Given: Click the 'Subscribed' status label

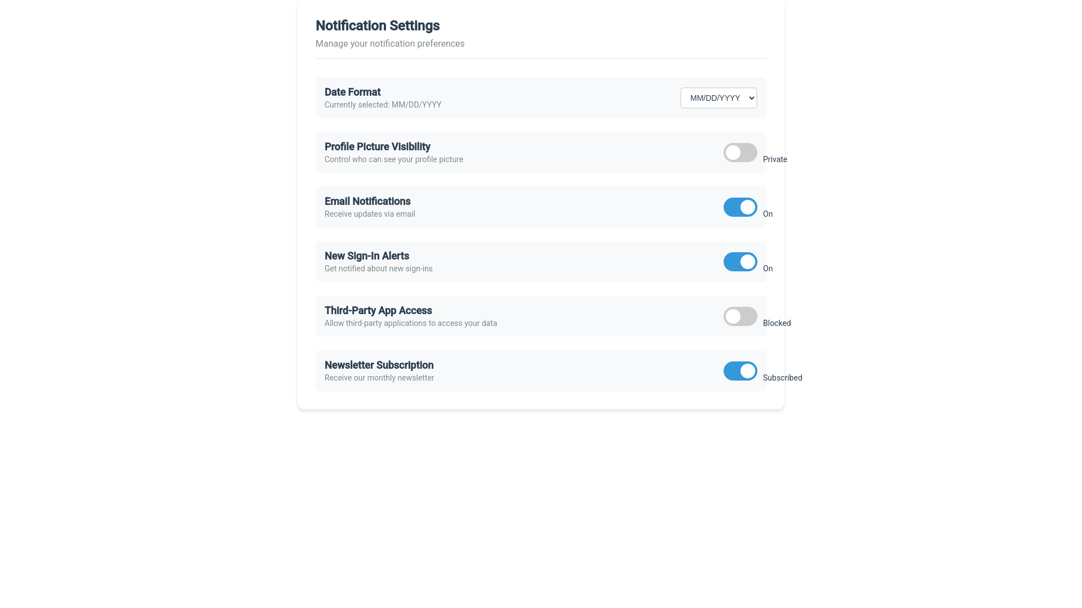Looking at the screenshot, I should pyautogui.click(x=782, y=378).
